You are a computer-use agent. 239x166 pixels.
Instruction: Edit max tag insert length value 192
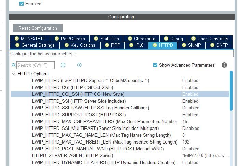coord(186,142)
